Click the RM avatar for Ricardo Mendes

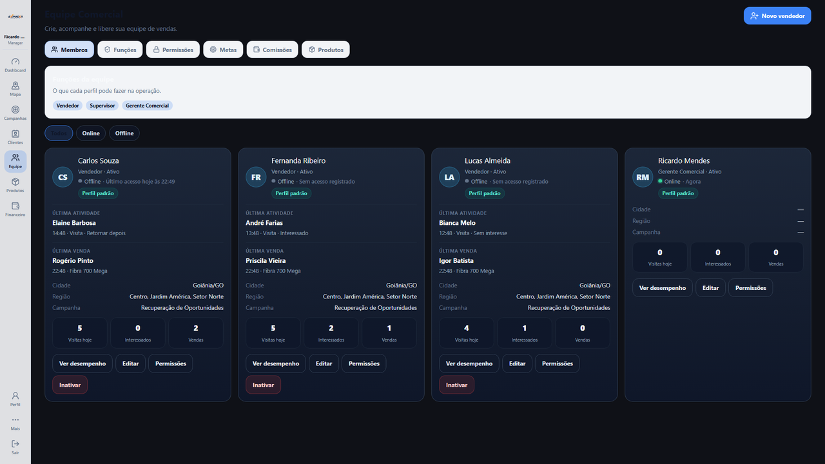[643, 177]
